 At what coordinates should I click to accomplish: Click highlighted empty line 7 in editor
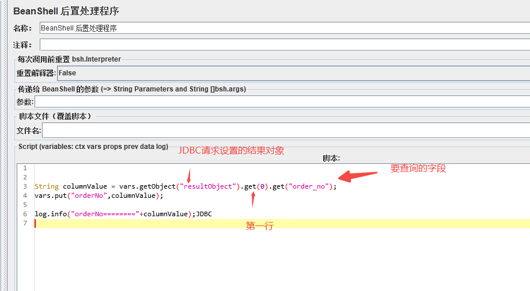coord(282,224)
